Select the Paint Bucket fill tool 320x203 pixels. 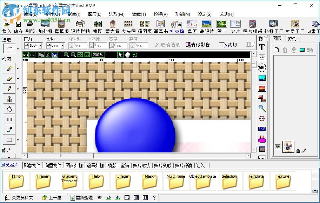(9, 109)
